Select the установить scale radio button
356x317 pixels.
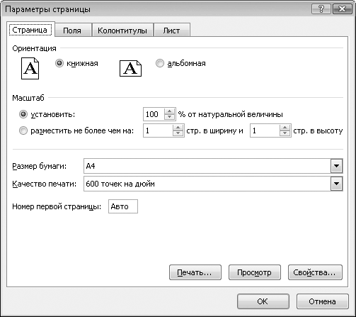[23, 114]
